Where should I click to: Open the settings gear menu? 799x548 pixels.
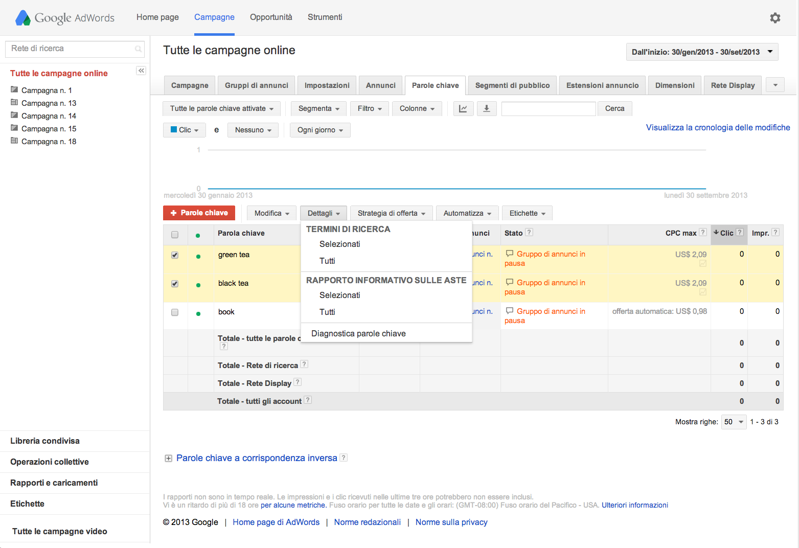click(775, 18)
